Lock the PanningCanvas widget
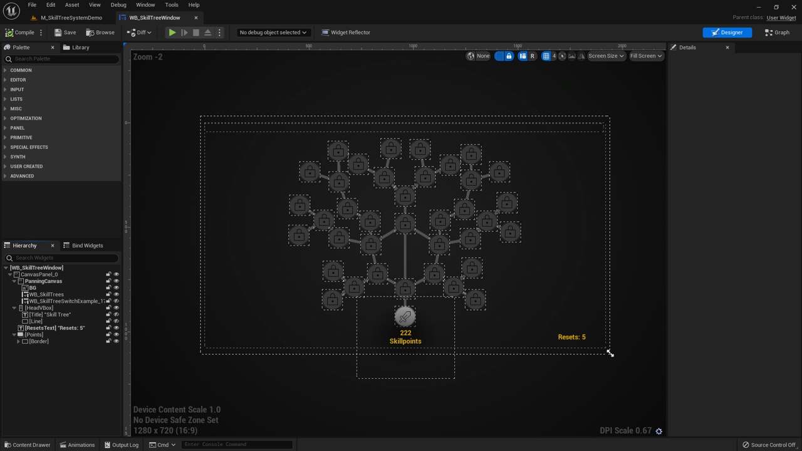This screenshot has height=451, width=802. click(x=108, y=281)
